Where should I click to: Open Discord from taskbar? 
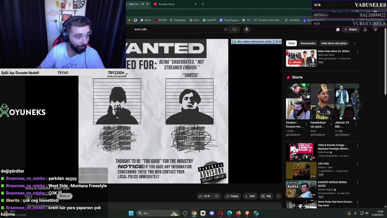click(x=212, y=213)
